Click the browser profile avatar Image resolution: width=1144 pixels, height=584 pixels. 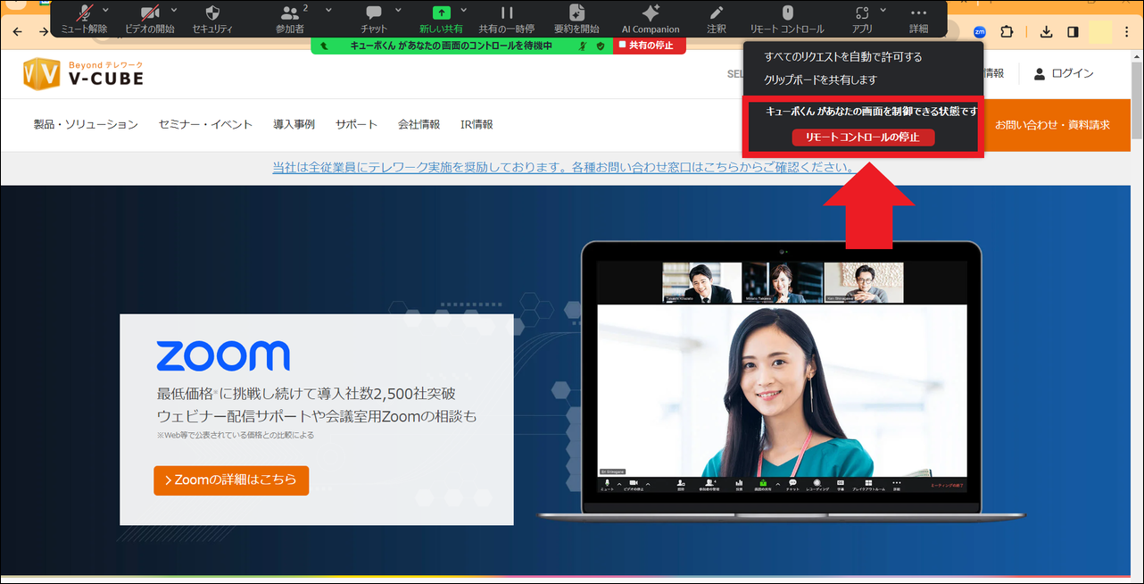[1101, 31]
